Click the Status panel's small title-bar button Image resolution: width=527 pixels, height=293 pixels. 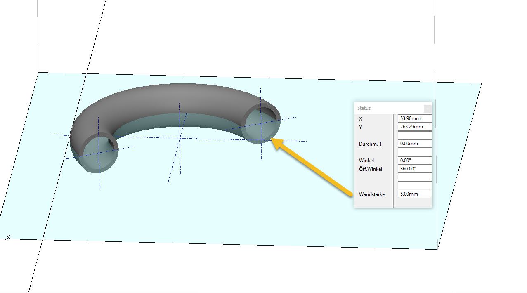pyautogui.click(x=428, y=109)
